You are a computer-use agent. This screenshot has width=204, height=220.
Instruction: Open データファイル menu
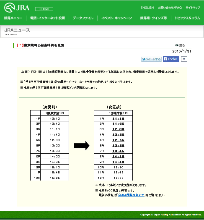pyautogui.click(x=83, y=18)
